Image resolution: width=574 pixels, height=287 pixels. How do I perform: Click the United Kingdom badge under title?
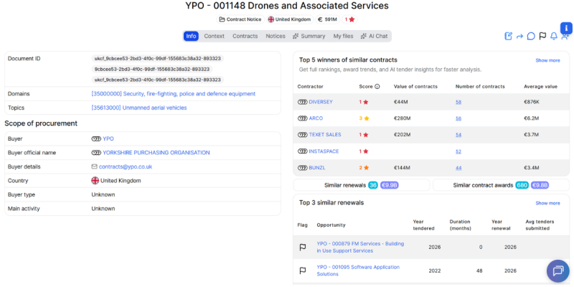[x=290, y=19]
